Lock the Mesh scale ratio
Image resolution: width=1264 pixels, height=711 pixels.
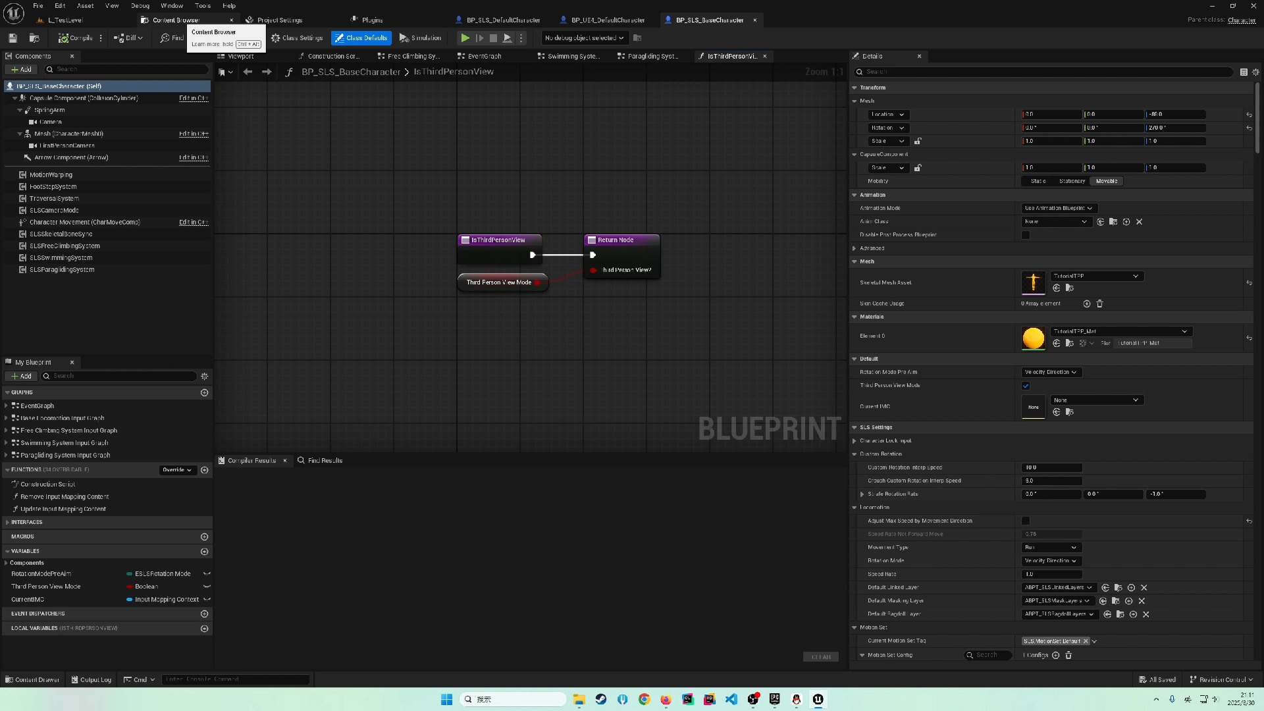tap(918, 141)
